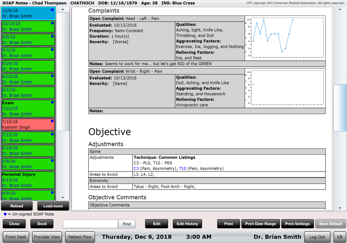Open Print Settings
The image size is (347, 243).
coord(297,224)
